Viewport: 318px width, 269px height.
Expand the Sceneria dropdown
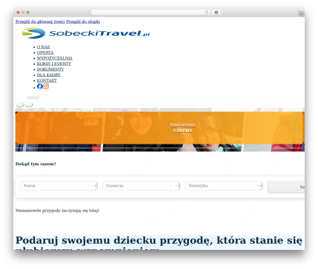tap(141, 186)
